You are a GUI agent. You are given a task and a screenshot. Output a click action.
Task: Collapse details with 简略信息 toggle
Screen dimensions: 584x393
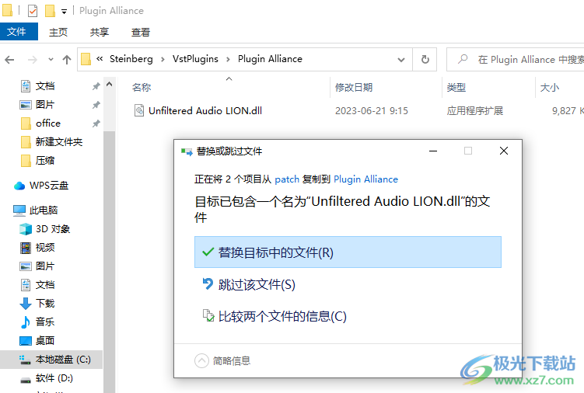coord(222,360)
